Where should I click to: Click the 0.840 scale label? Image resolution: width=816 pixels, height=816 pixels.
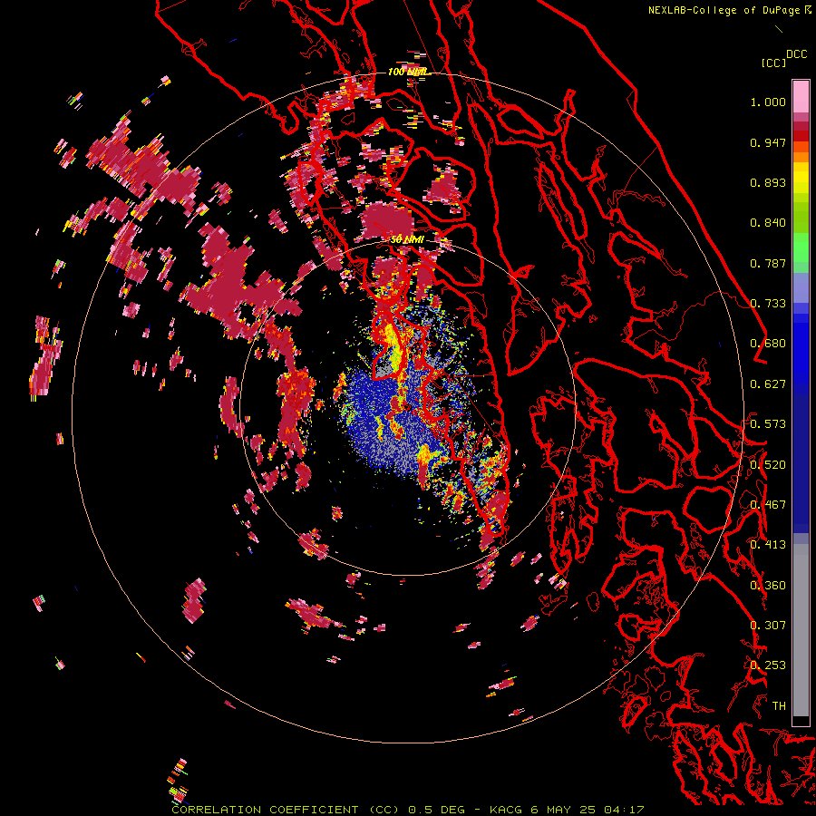(x=768, y=223)
